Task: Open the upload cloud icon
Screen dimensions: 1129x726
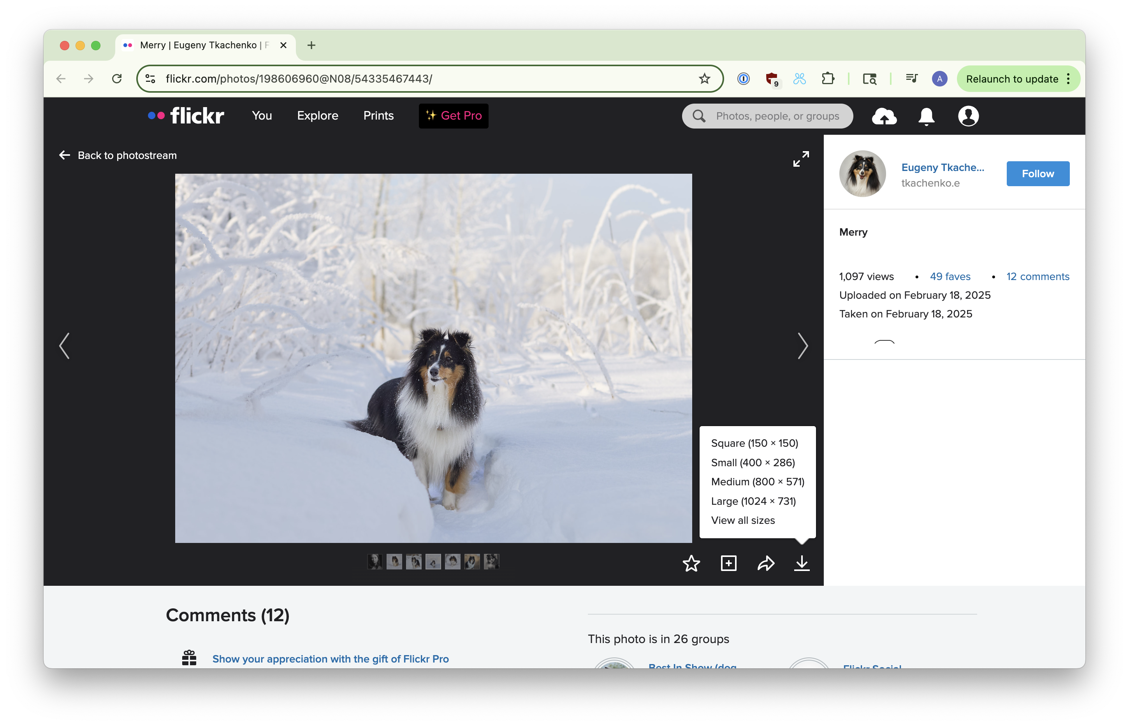Action: coord(884,116)
